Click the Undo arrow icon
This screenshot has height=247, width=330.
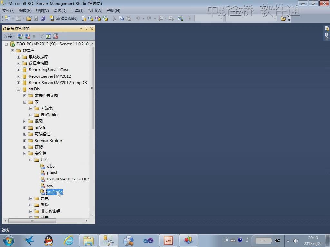pyautogui.click(x=138, y=18)
